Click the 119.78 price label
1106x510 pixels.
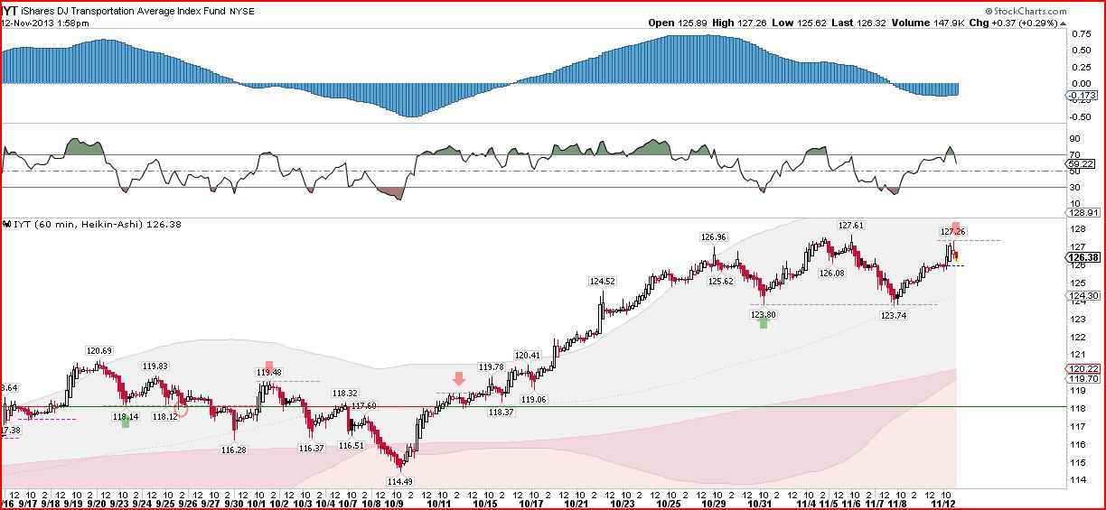(491, 366)
